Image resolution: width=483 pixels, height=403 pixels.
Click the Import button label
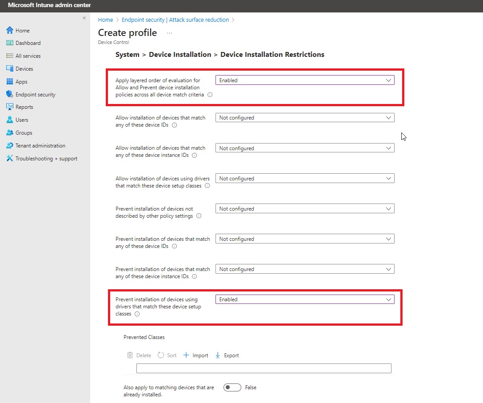click(200, 355)
